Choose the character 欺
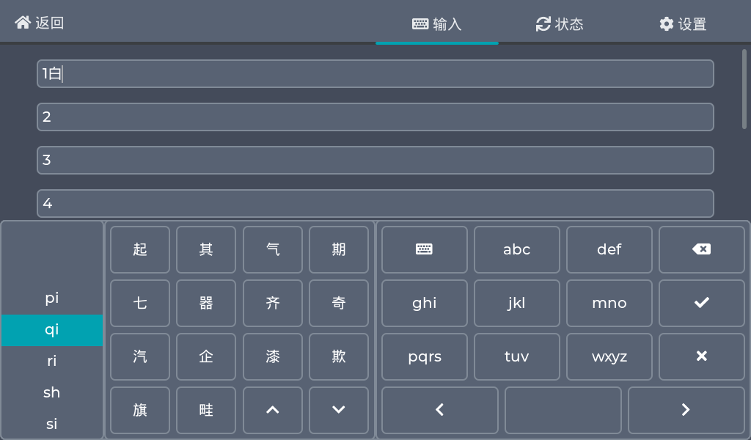The height and width of the screenshot is (440, 751). click(339, 356)
